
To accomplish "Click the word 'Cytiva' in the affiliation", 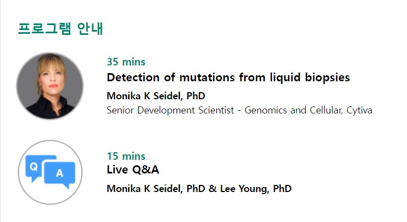I will 359,110.
